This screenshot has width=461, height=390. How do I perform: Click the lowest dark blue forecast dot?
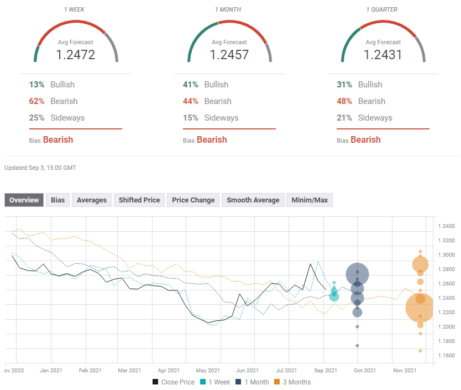coord(357,346)
